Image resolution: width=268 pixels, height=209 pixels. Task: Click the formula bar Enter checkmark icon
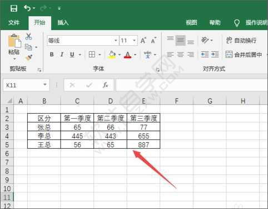pos(89,85)
